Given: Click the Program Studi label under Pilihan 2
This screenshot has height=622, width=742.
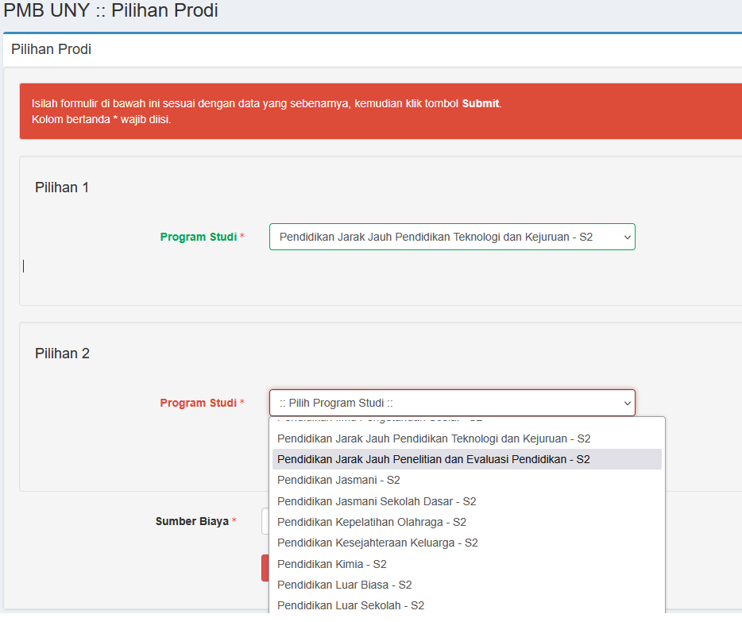Looking at the screenshot, I should click(198, 403).
